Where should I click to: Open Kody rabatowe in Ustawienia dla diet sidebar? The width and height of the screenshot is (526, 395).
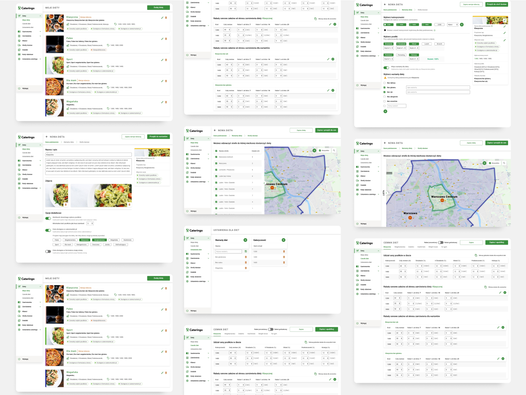196,277
